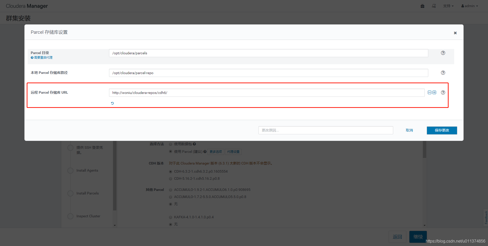488x246 pixels.
Task: Open help for local Parcel repository path
Action: click(x=443, y=73)
